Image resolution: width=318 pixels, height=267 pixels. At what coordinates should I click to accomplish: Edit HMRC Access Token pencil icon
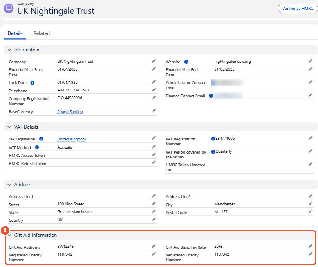(x=154, y=155)
